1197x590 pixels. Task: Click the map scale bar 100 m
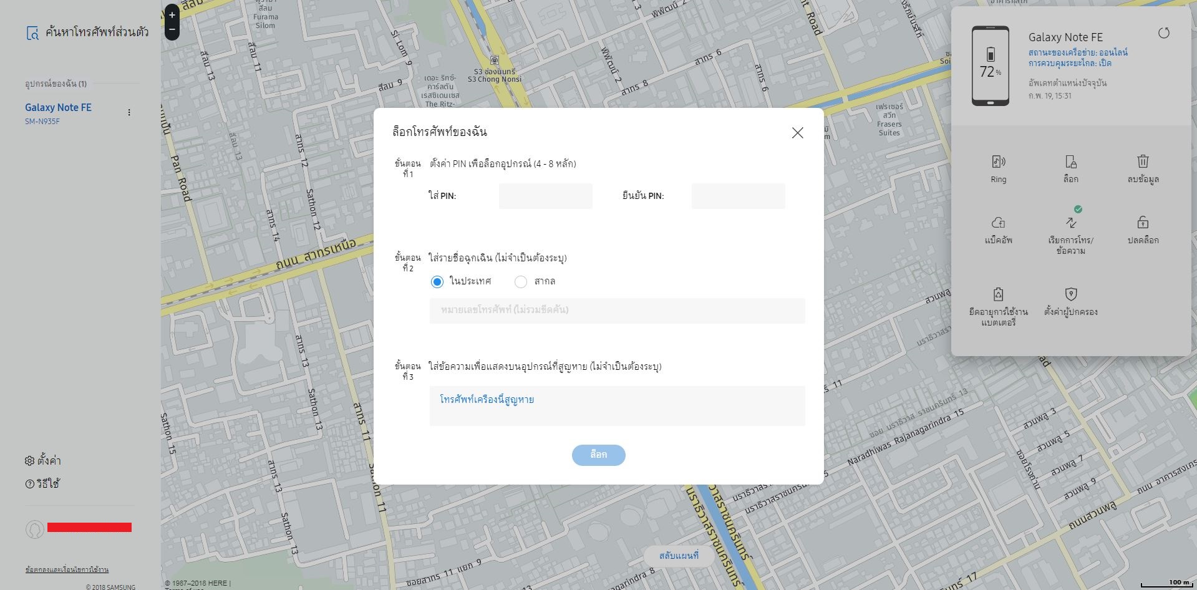(x=1166, y=584)
